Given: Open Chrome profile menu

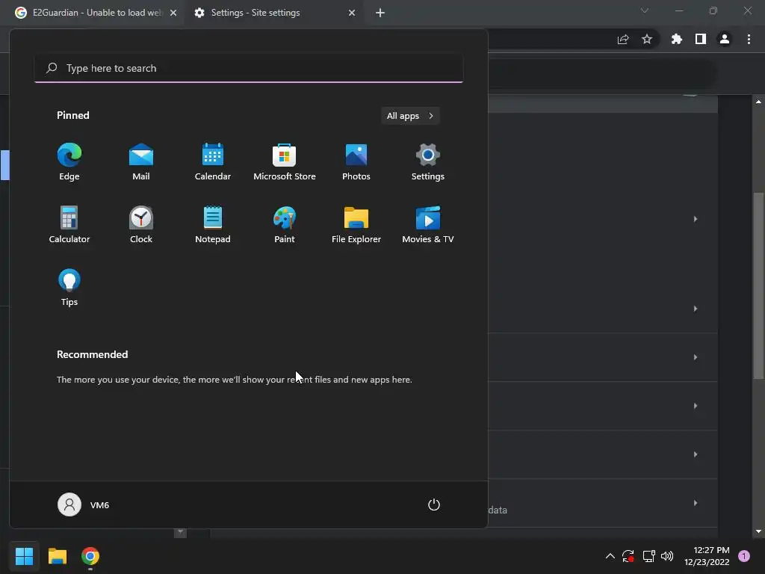Looking at the screenshot, I should (x=725, y=39).
